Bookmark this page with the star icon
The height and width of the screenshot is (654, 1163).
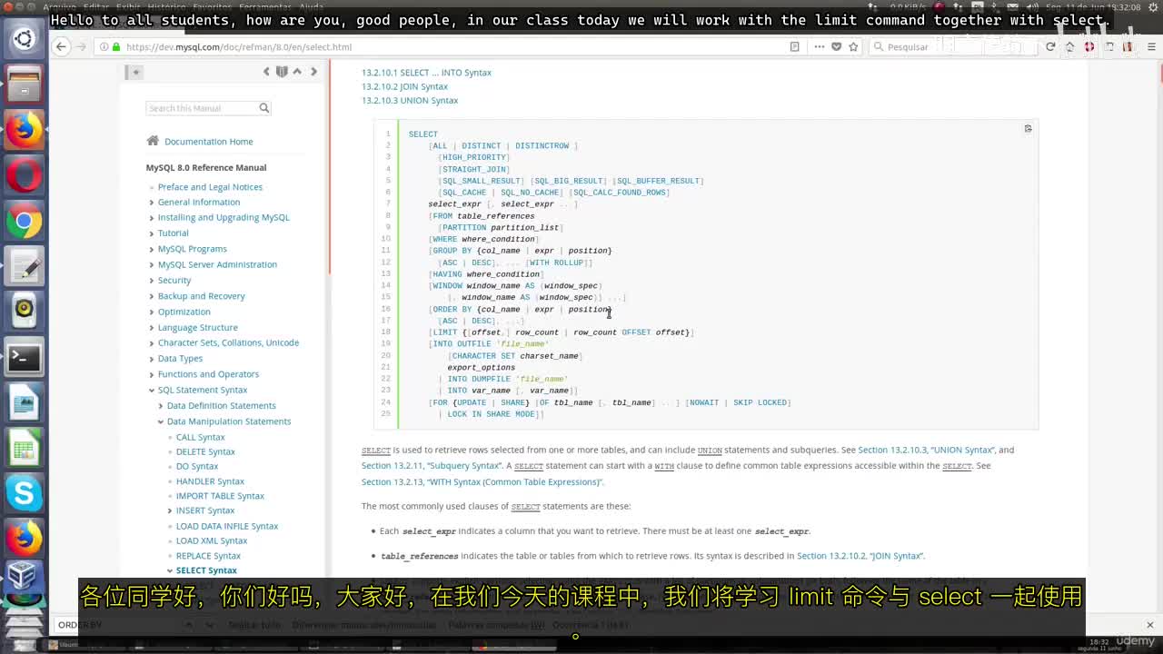coord(853,47)
